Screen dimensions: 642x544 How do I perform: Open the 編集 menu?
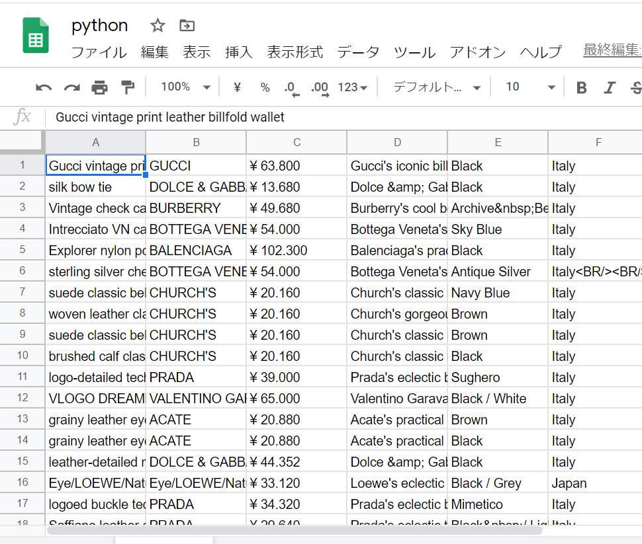click(x=155, y=52)
